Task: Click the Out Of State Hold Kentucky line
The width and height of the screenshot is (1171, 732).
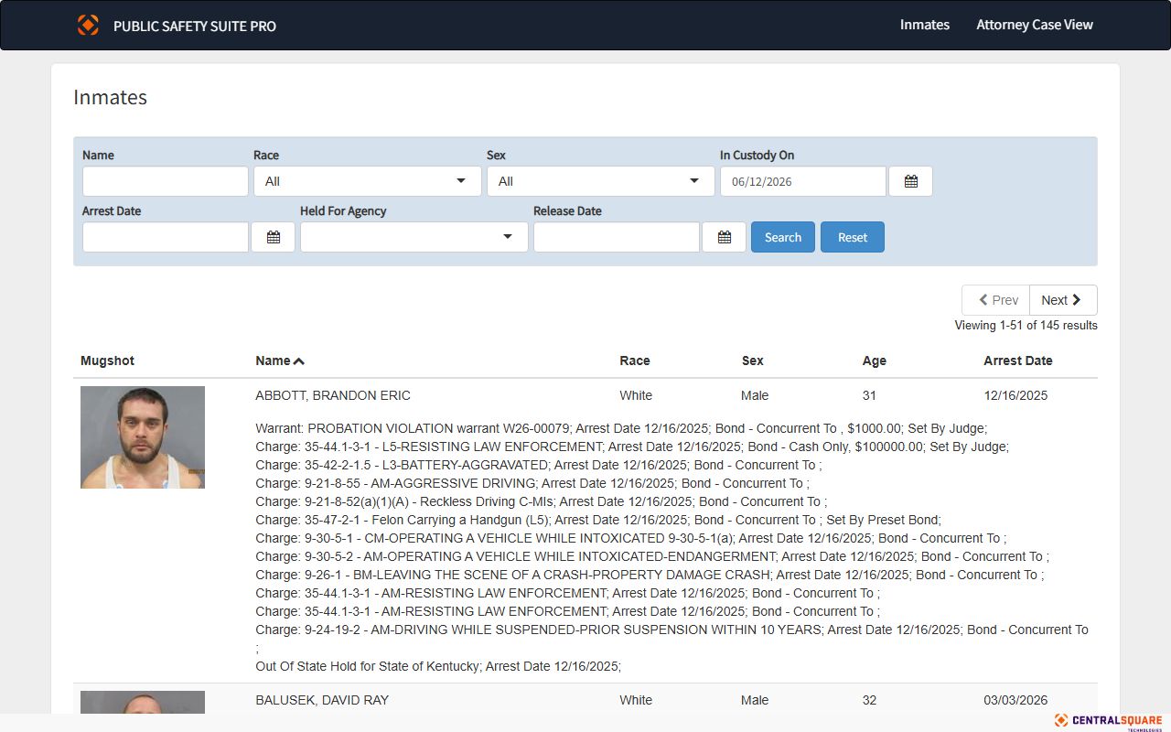Action: click(x=438, y=666)
